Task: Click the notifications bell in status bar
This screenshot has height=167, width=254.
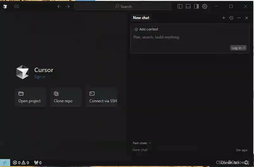Action: (x=246, y=163)
